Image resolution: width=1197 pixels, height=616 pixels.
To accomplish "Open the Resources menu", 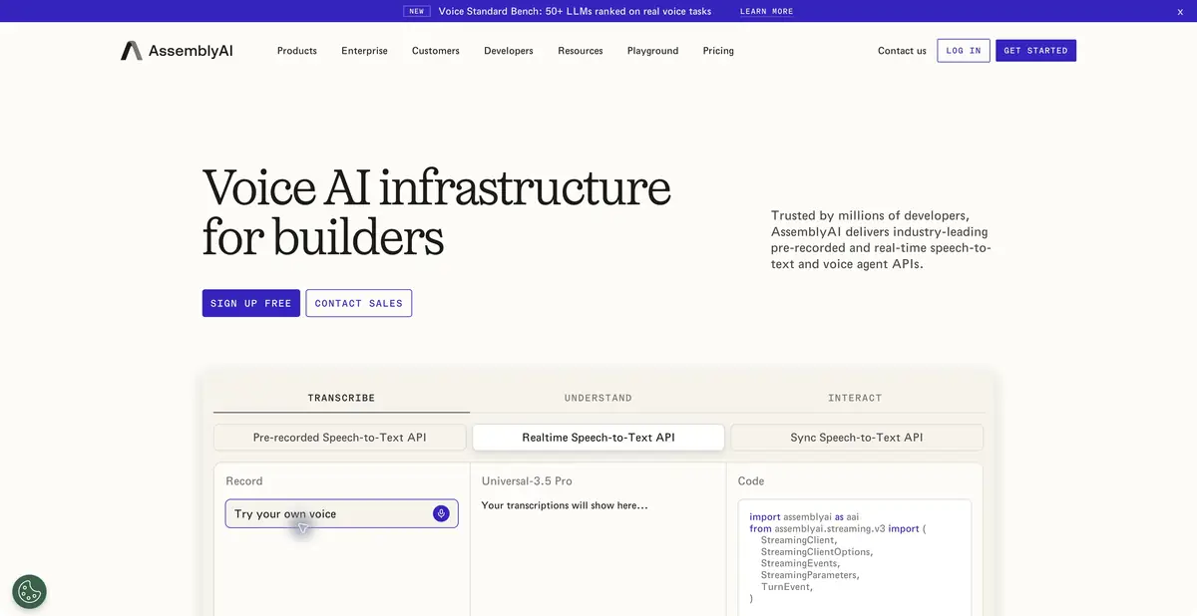I will (581, 51).
